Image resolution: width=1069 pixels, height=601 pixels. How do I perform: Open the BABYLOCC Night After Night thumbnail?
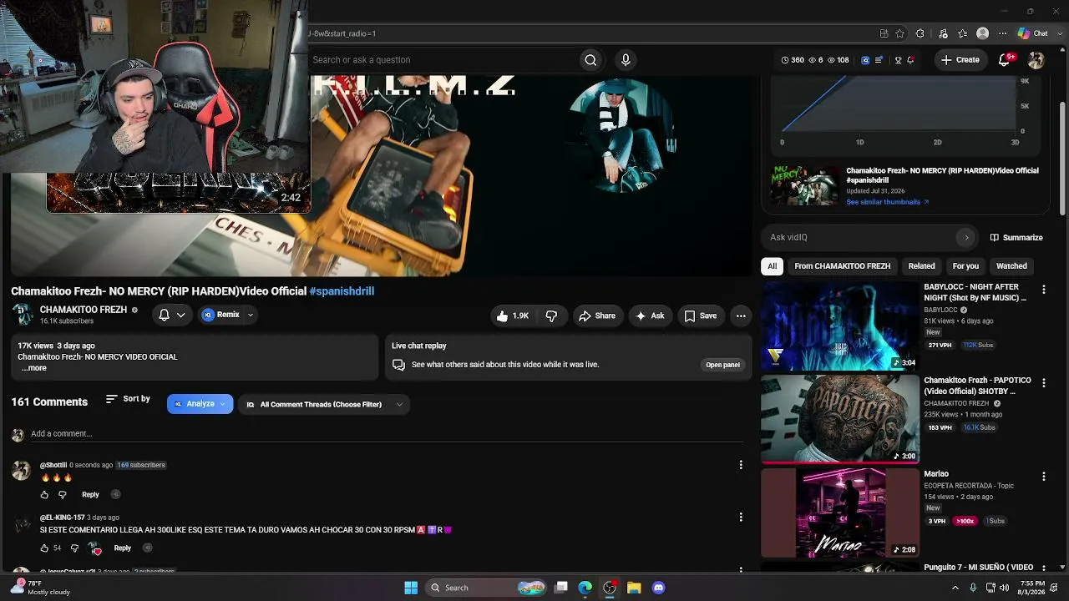pyautogui.click(x=840, y=326)
